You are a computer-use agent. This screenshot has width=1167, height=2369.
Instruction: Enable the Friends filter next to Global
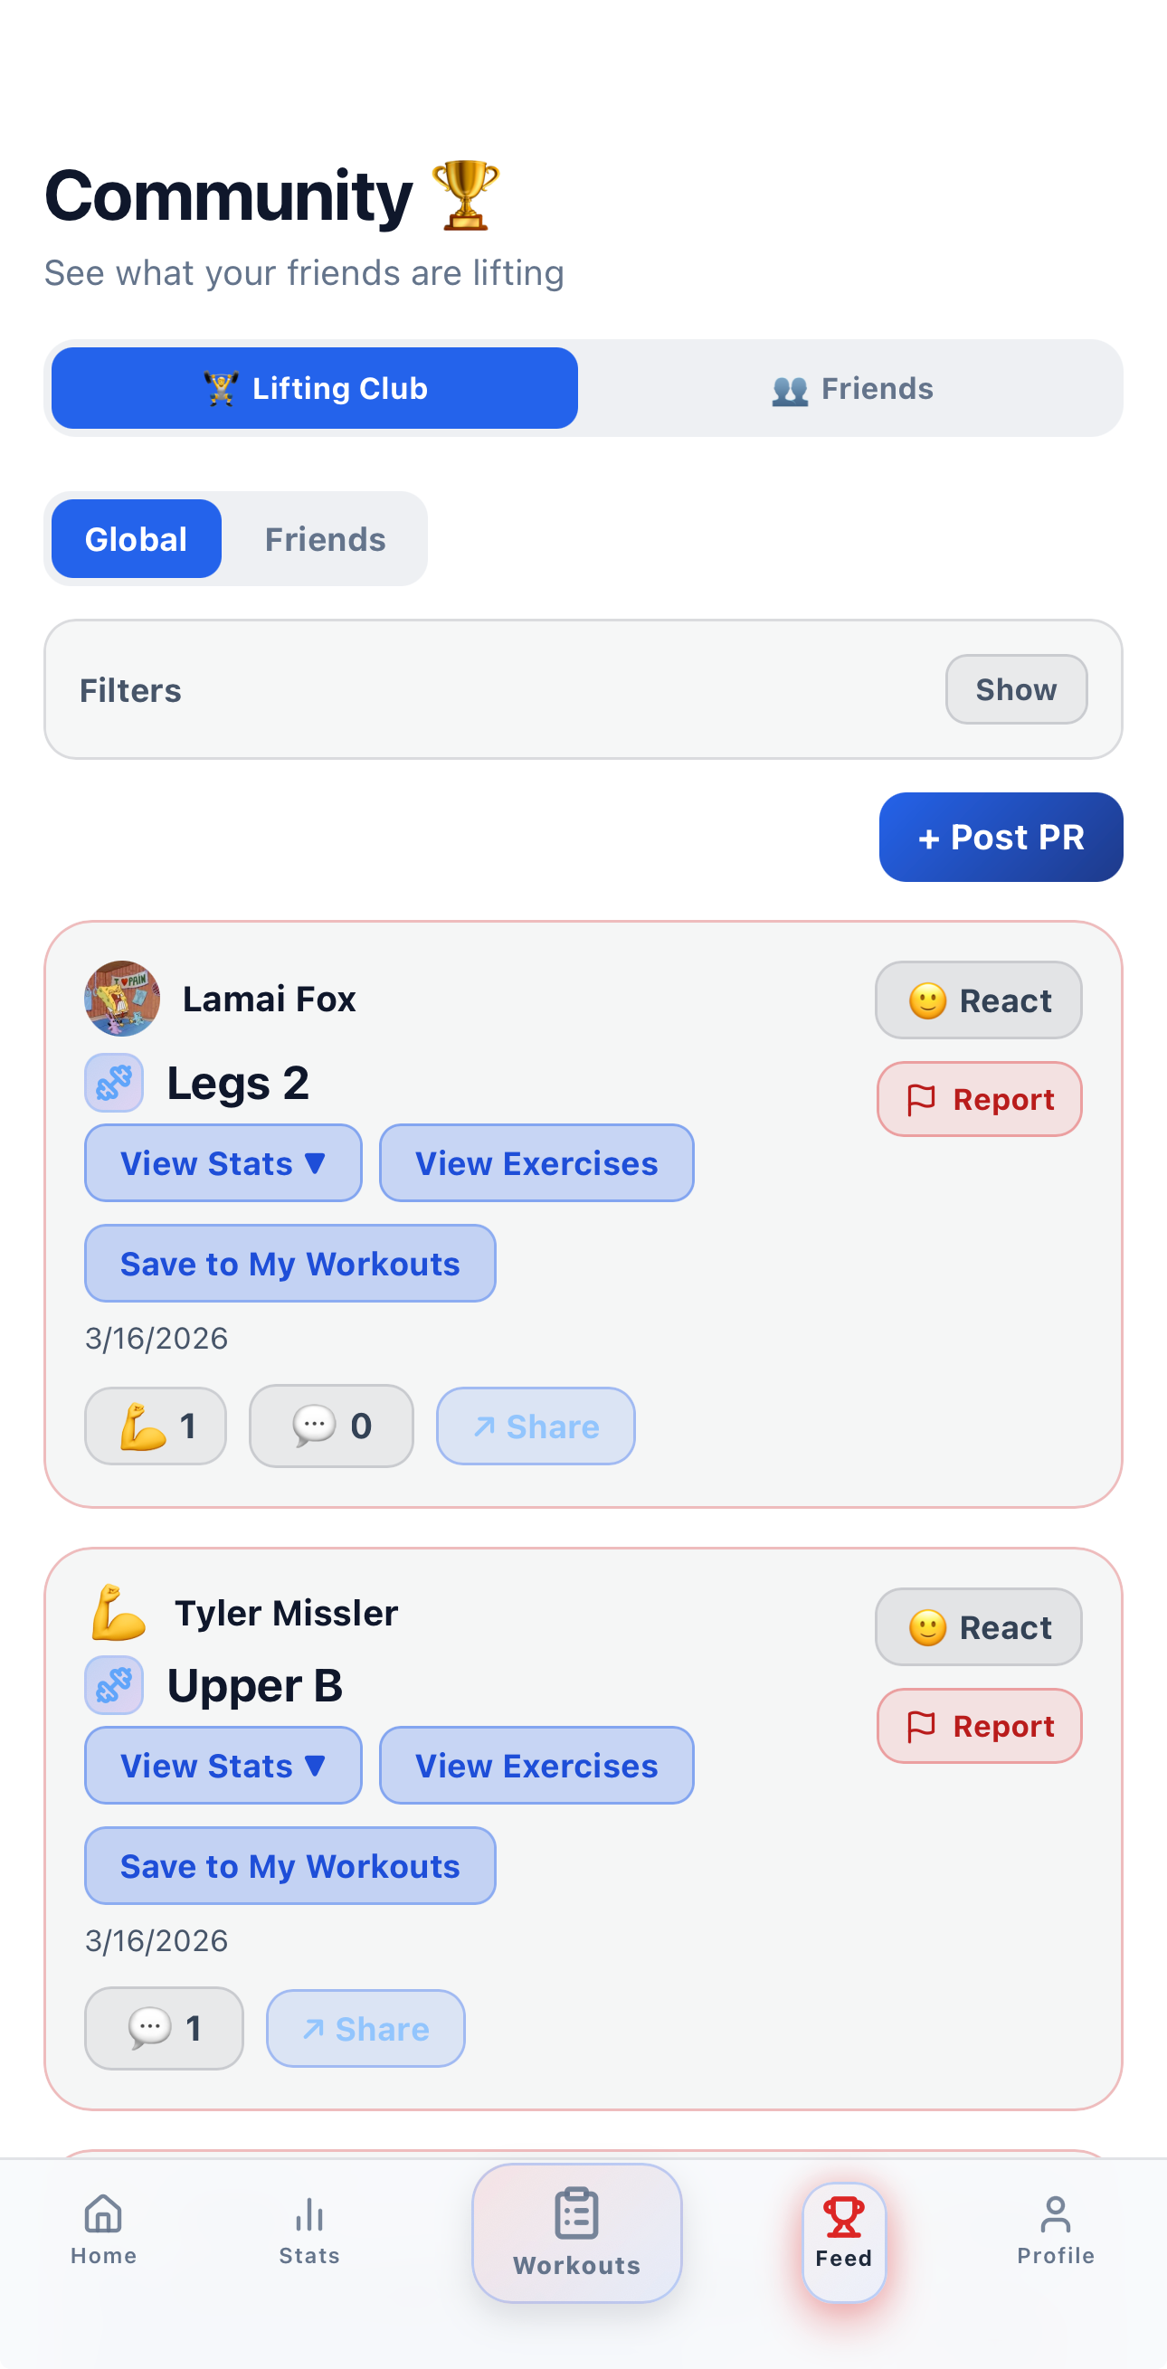click(x=325, y=538)
